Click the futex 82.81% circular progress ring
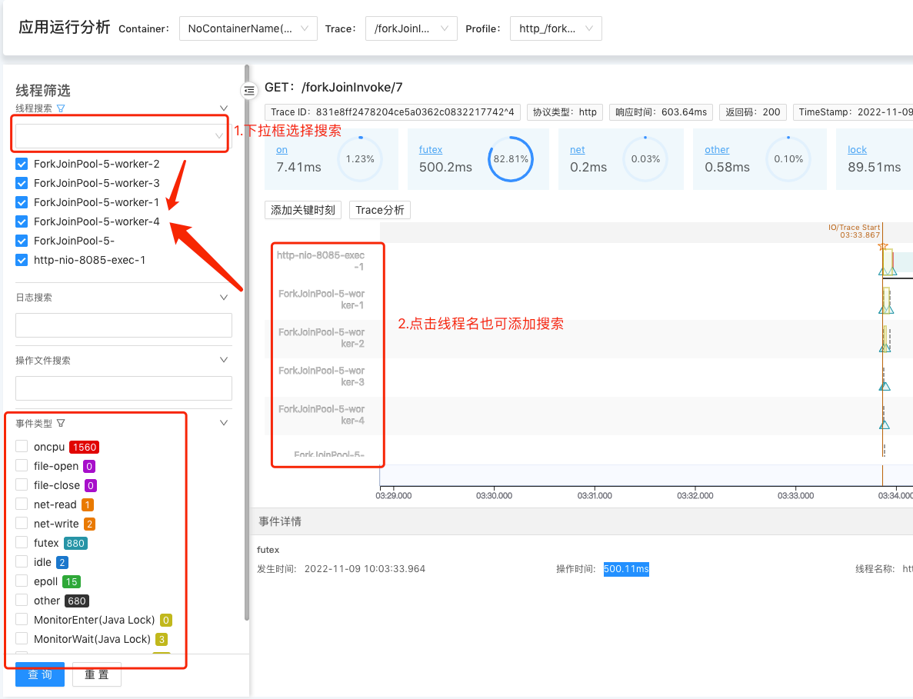The width and height of the screenshot is (913, 699). (x=511, y=159)
